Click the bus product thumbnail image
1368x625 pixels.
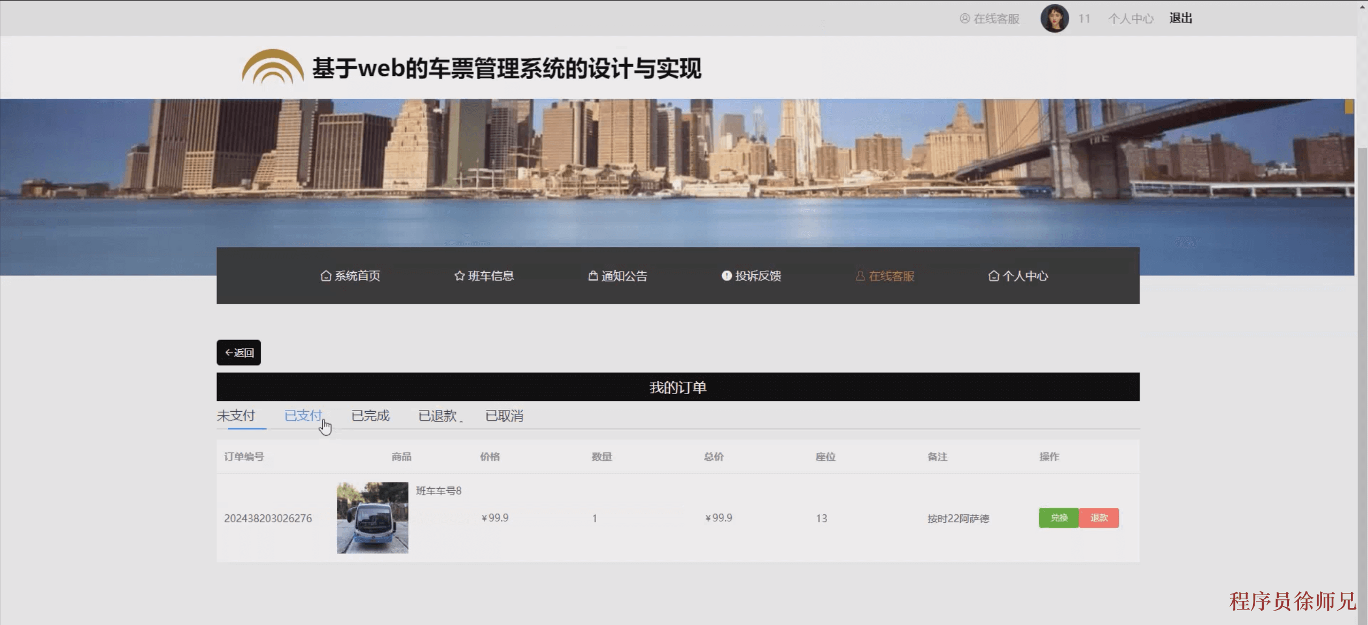click(x=372, y=518)
